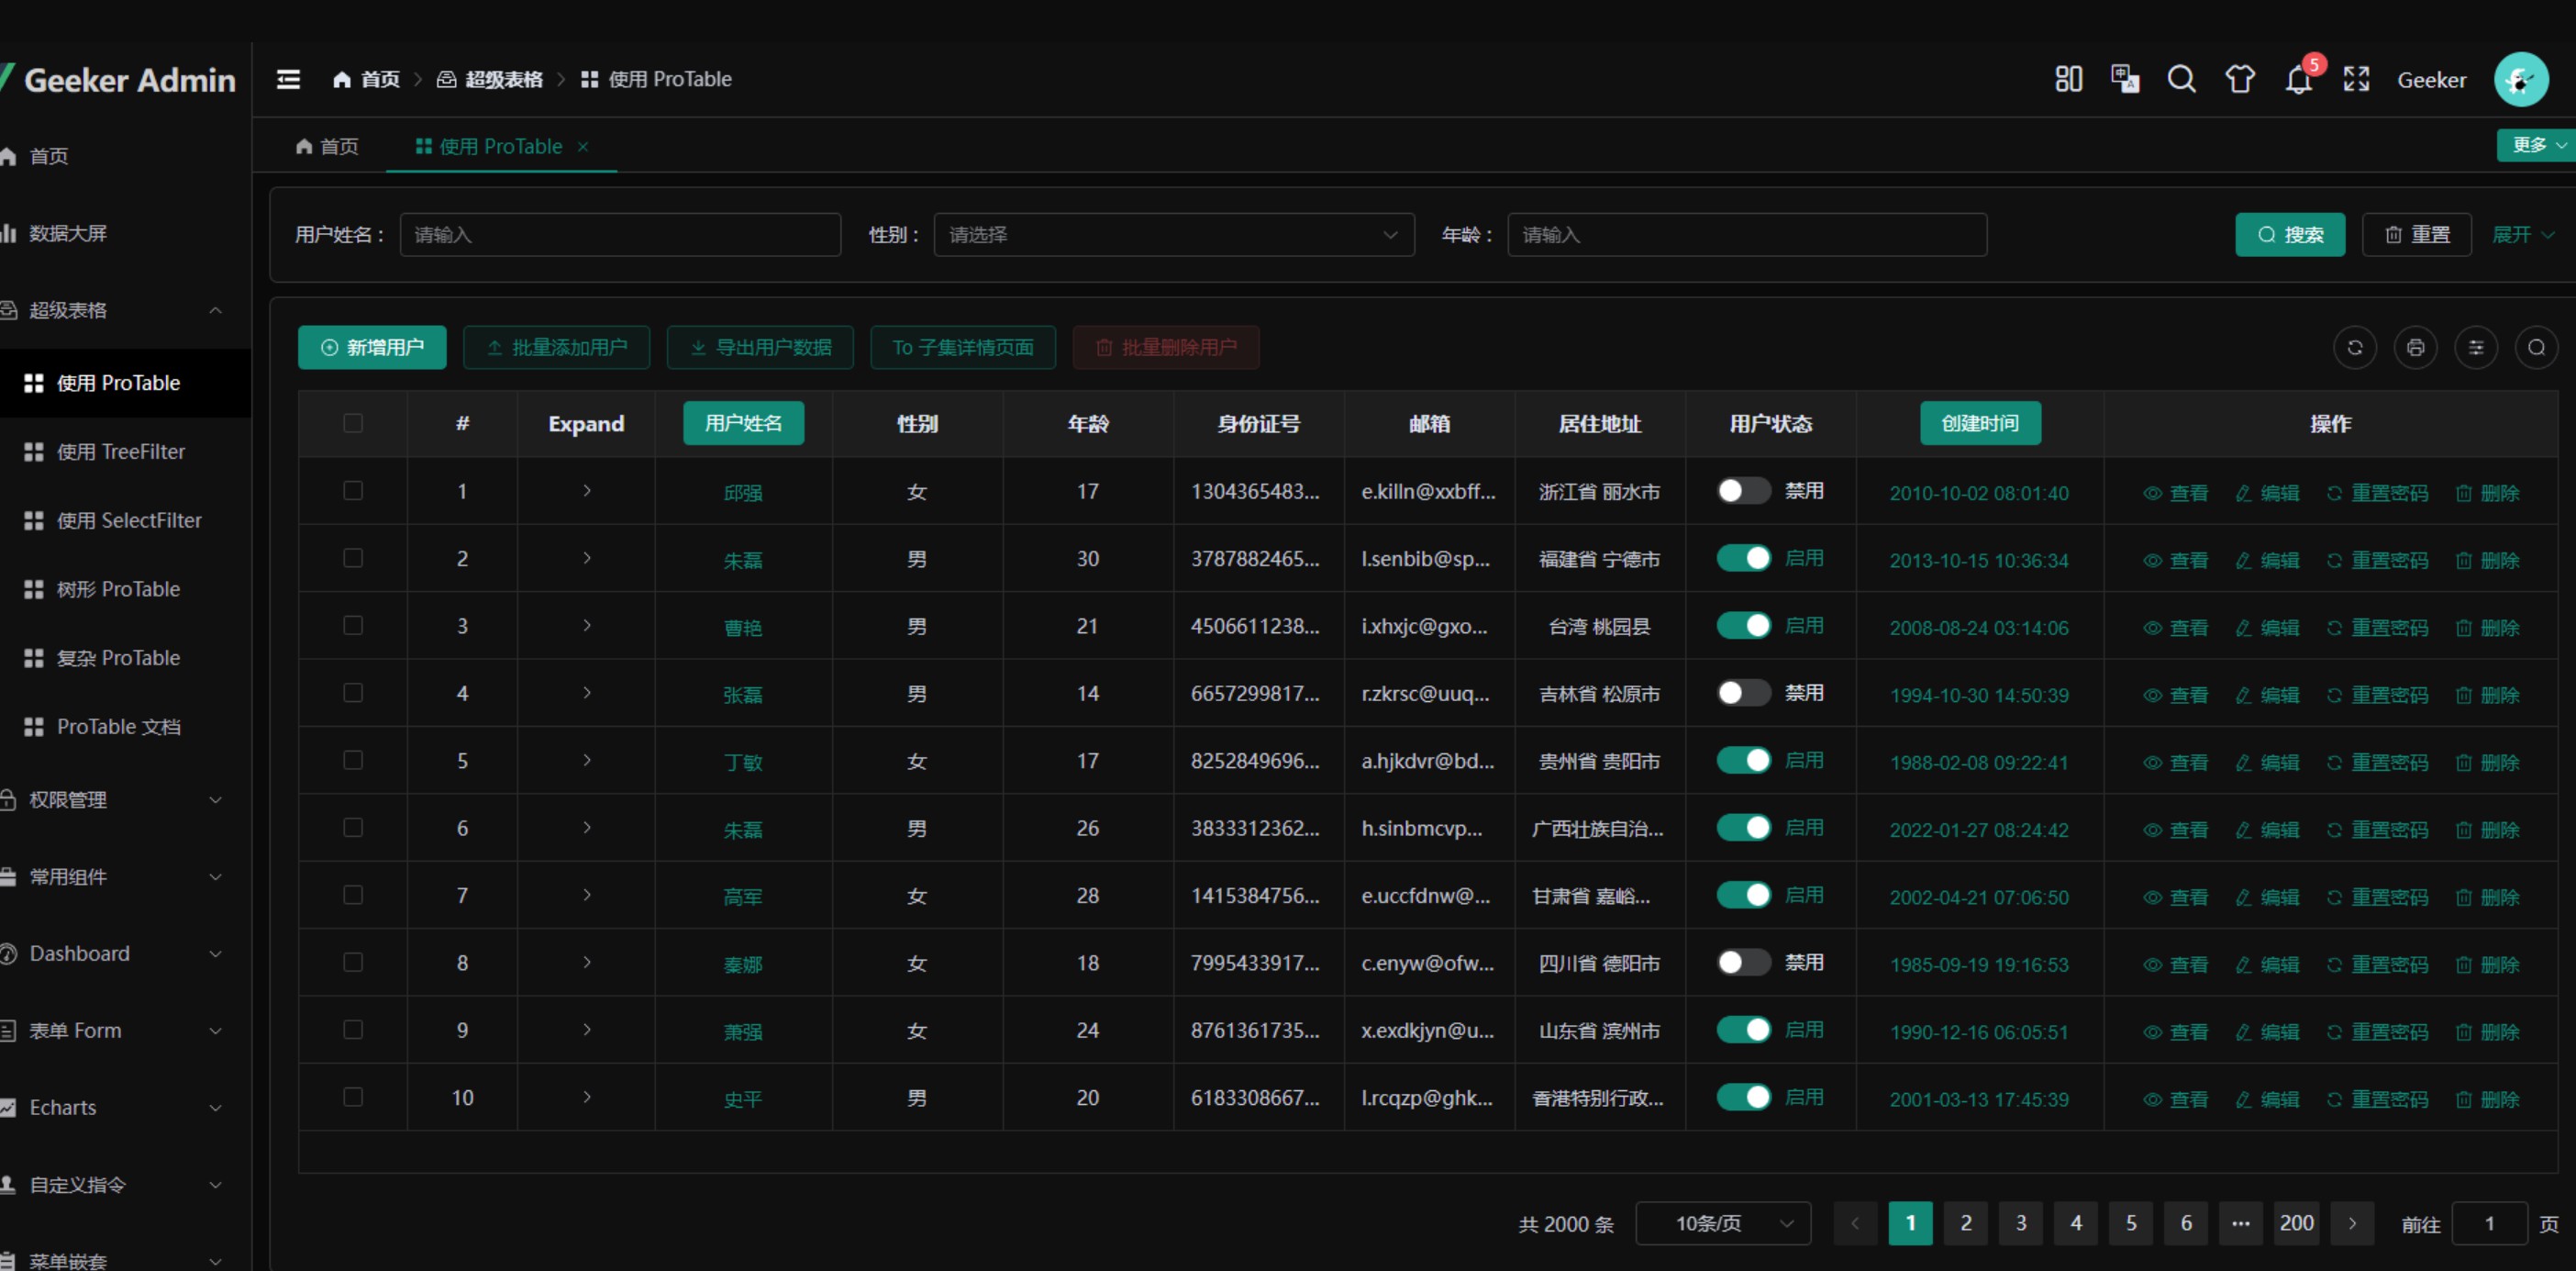Delete user 史平 in row 10
This screenshot has width=2576, height=1271.
[2487, 1099]
